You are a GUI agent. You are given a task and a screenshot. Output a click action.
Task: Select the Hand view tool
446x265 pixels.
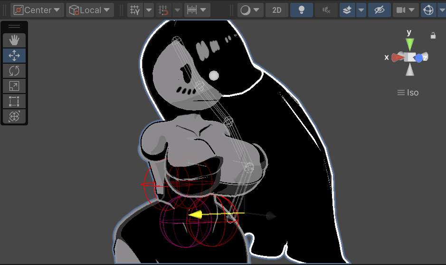coord(14,40)
